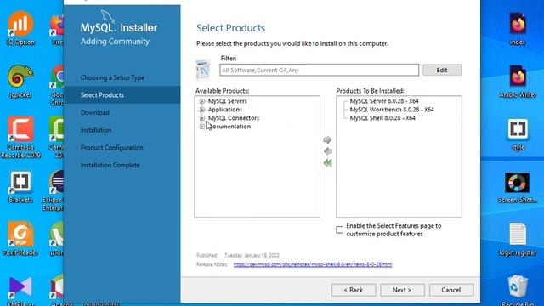Viewport: 544px width, 306px height.
Task: Open the Recycle Bin
Action: 518,291
